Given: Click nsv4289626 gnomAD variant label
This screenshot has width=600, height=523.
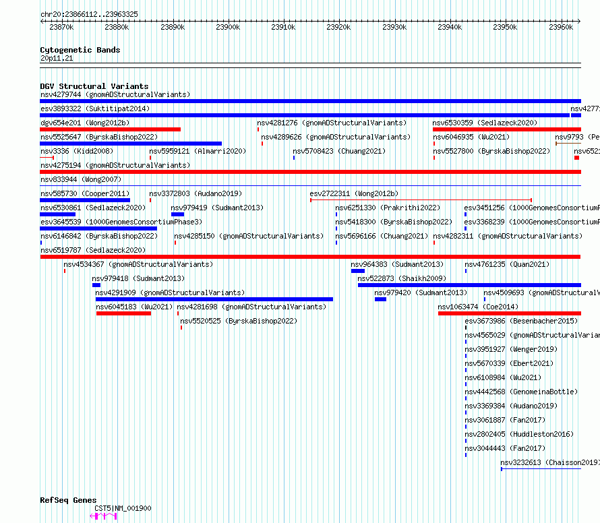Looking at the screenshot, I should point(336,137).
